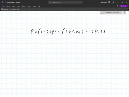The height and width of the screenshot is (97, 129).
Task: Click the expand full page view icon
Action: pyautogui.click(x=124, y=13)
